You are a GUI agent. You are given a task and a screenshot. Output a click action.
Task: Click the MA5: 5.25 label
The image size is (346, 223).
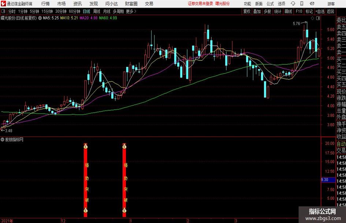(x=51, y=18)
